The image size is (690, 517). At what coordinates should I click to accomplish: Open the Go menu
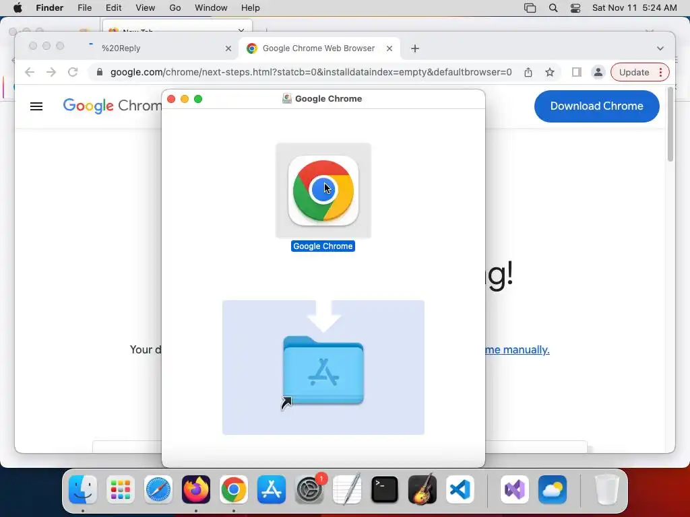[175, 8]
